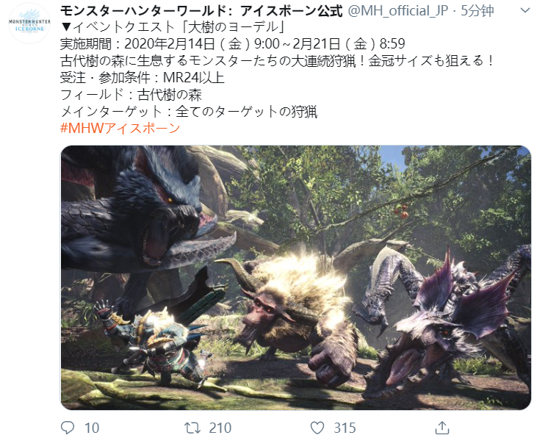Open the share upload icon
537x438 pixels.
click(x=442, y=427)
